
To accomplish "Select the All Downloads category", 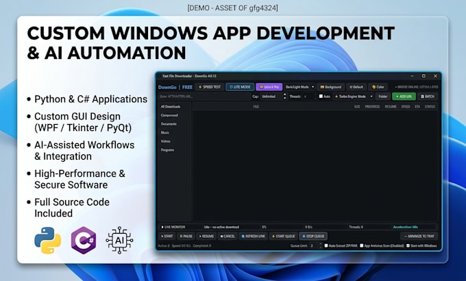I will pyautogui.click(x=171, y=106).
